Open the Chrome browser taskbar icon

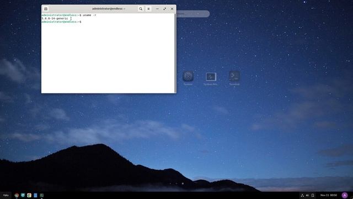point(17,195)
